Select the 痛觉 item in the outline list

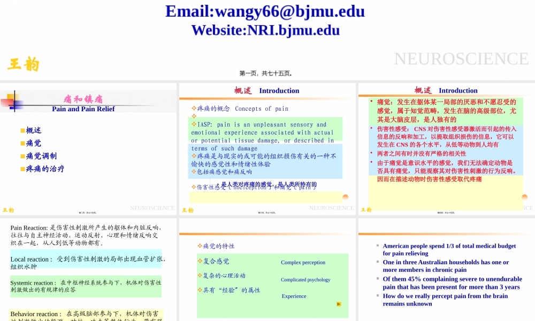34,143
